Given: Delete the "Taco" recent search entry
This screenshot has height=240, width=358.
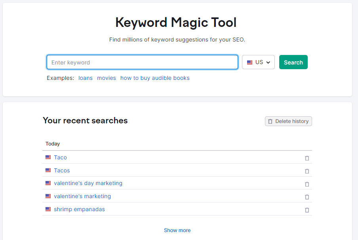Looking at the screenshot, I should click(x=307, y=158).
